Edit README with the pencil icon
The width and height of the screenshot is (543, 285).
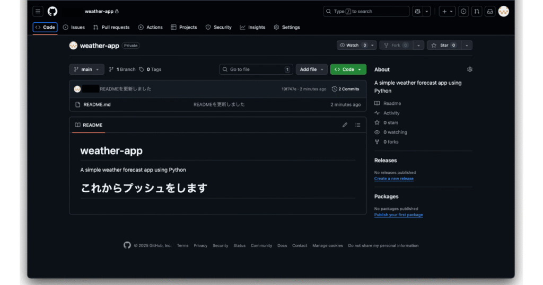345,125
